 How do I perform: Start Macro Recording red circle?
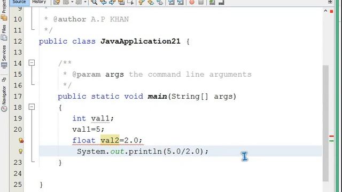(x=192, y=2)
